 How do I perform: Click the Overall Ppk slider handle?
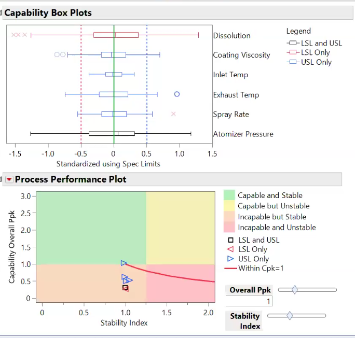tap(295, 290)
